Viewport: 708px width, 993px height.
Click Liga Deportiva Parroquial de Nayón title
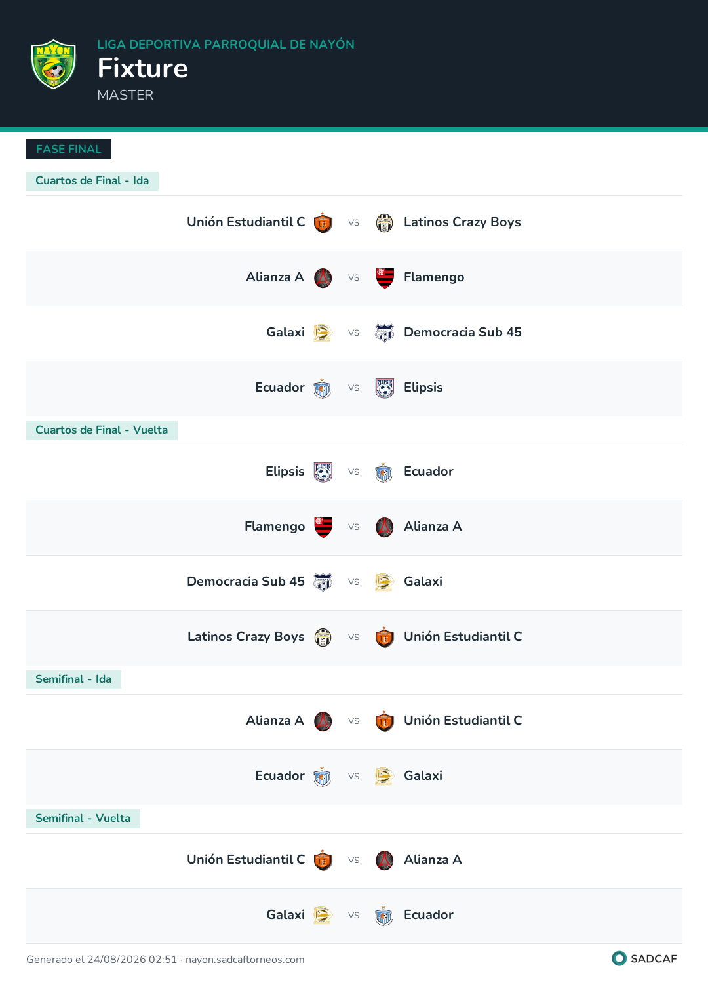[x=226, y=45]
